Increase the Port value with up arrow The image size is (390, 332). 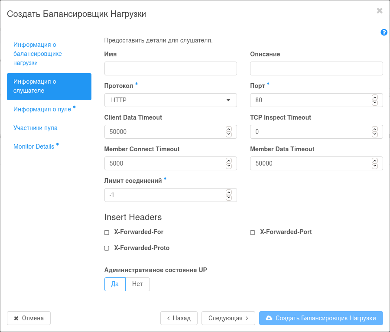pos(374,98)
